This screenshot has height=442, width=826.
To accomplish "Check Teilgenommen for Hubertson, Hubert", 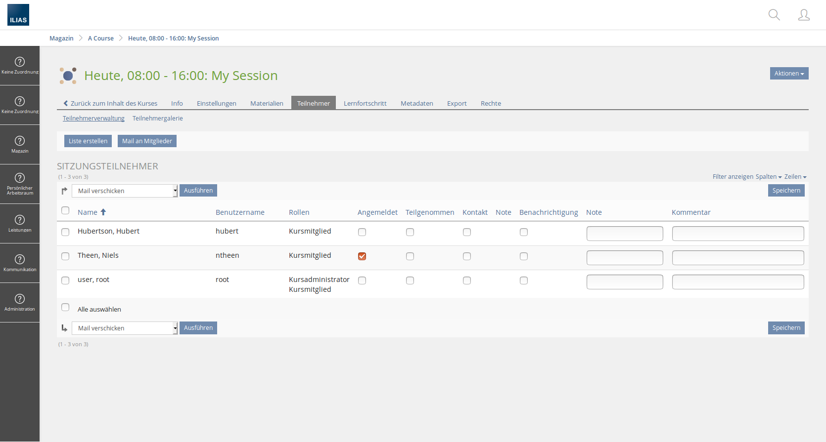I will point(410,232).
